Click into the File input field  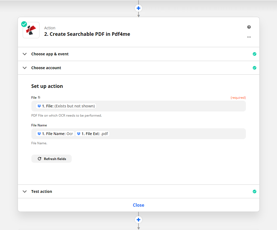click(x=170, y=106)
